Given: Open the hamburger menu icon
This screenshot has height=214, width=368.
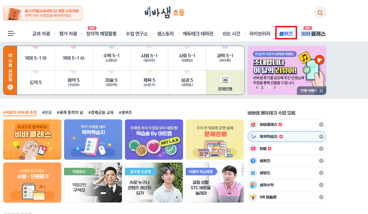Looking at the screenshot, I should (11, 33).
